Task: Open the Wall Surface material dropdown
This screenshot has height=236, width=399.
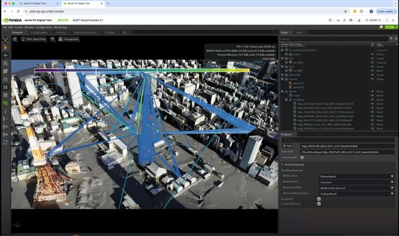Action: coord(357,176)
